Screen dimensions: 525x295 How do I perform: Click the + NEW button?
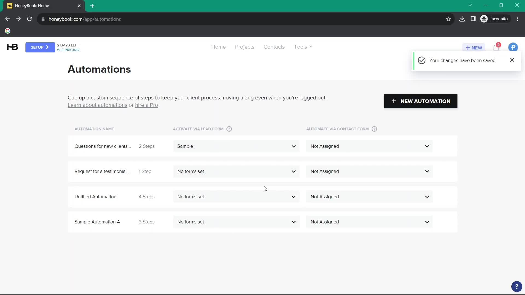point(474,48)
